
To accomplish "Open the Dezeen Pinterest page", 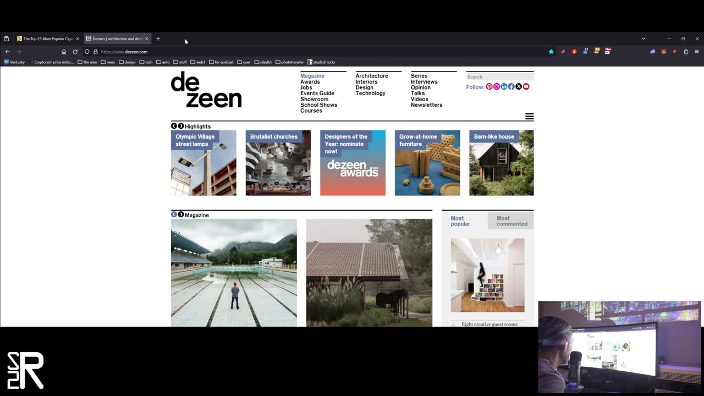I will point(489,87).
